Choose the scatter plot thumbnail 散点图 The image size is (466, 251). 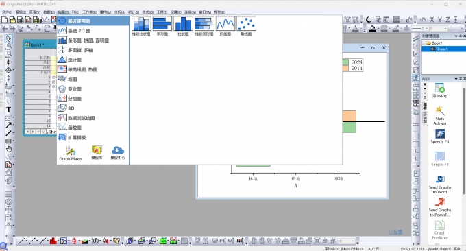247,26
